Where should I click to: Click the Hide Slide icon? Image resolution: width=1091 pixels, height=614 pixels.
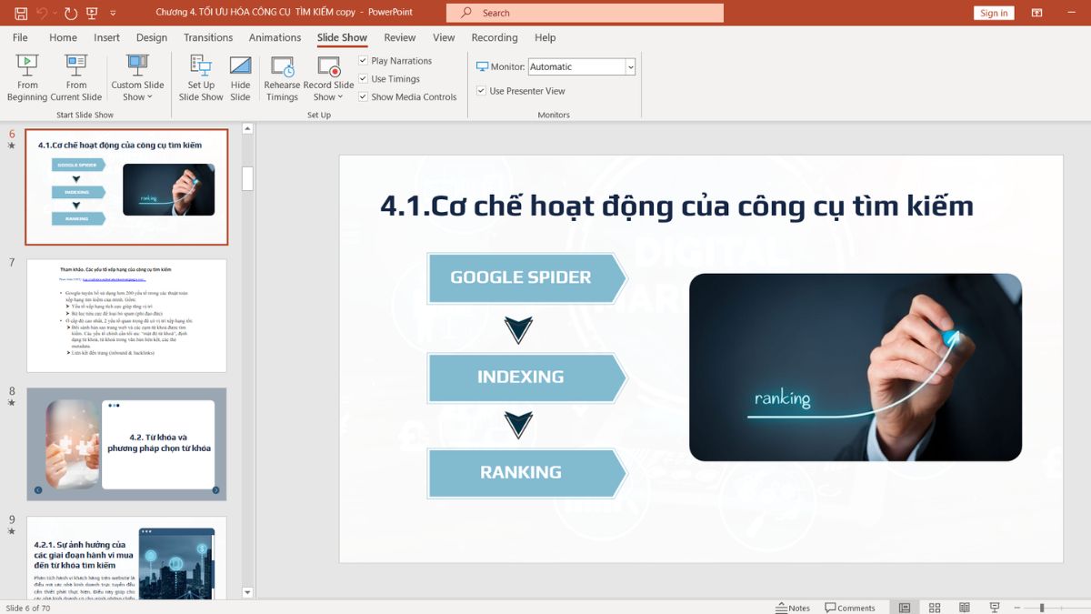[240, 76]
